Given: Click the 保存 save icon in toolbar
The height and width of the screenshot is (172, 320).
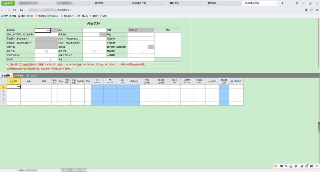Looking at the screenshot, I should [2, 16].
